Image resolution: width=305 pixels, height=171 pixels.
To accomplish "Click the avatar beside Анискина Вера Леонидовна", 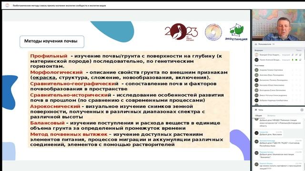I will tap(256, 75).
